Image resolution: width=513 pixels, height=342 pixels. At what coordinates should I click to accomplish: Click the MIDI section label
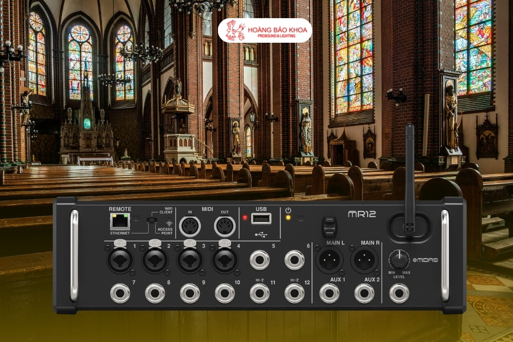coord(207,209)
